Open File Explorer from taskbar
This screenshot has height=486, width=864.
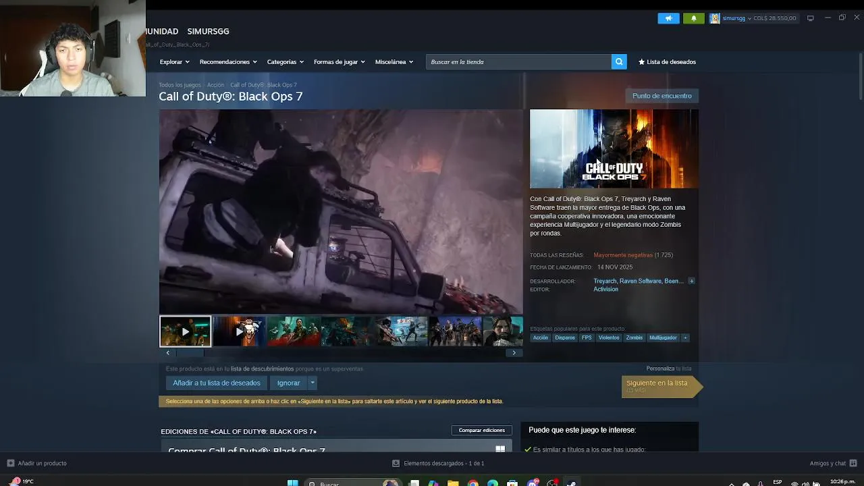click(453, 483)
